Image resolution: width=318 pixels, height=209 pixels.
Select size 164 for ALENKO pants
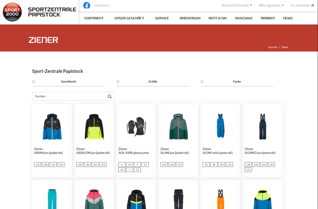pyautogui.click(x=271, y=165)
